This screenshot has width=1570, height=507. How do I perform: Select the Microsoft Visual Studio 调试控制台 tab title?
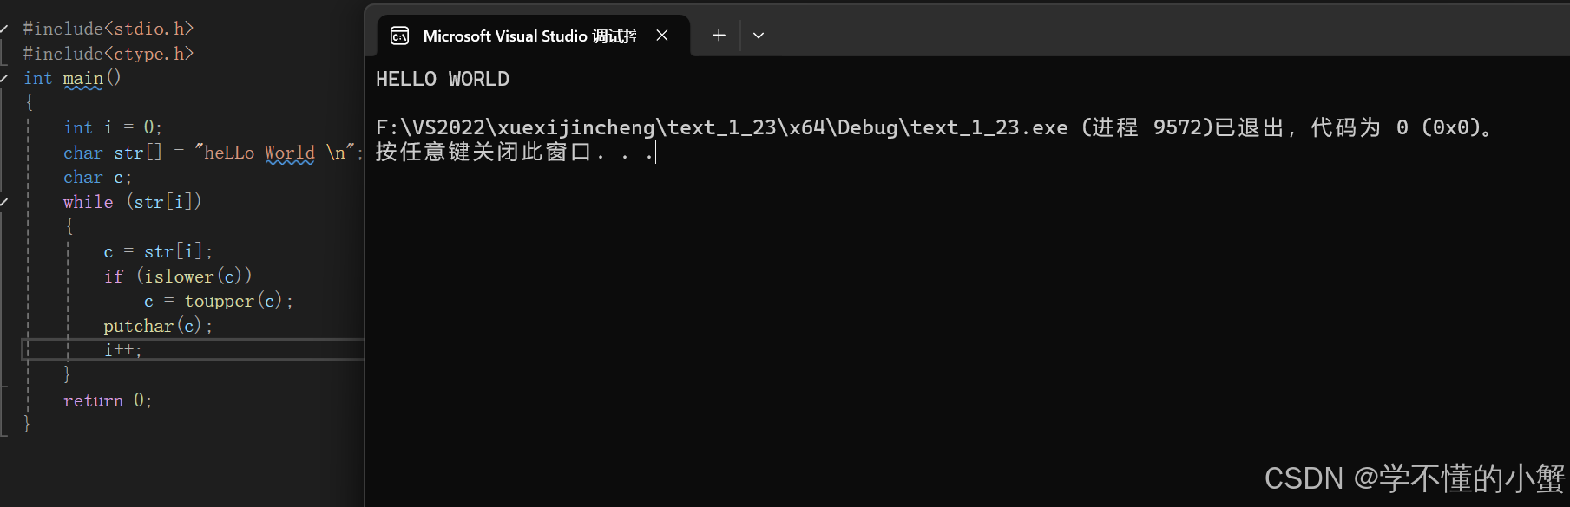click(x=529, y=36)
